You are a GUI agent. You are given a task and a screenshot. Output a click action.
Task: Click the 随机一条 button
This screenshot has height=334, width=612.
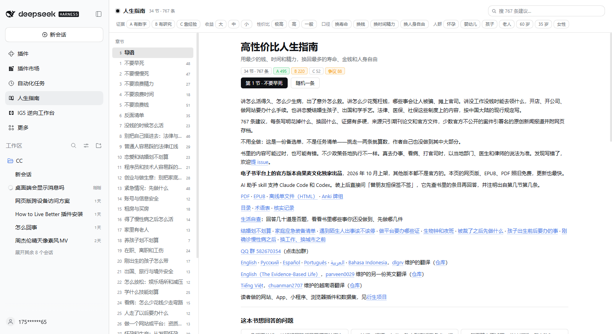coord(305,83)
